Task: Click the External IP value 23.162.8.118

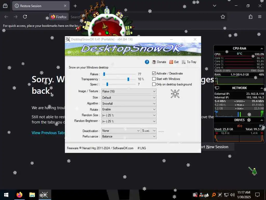Action: click(255, 94)
